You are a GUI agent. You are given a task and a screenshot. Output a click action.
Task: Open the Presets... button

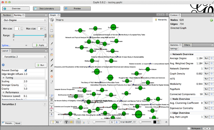[x=8, y=123]
